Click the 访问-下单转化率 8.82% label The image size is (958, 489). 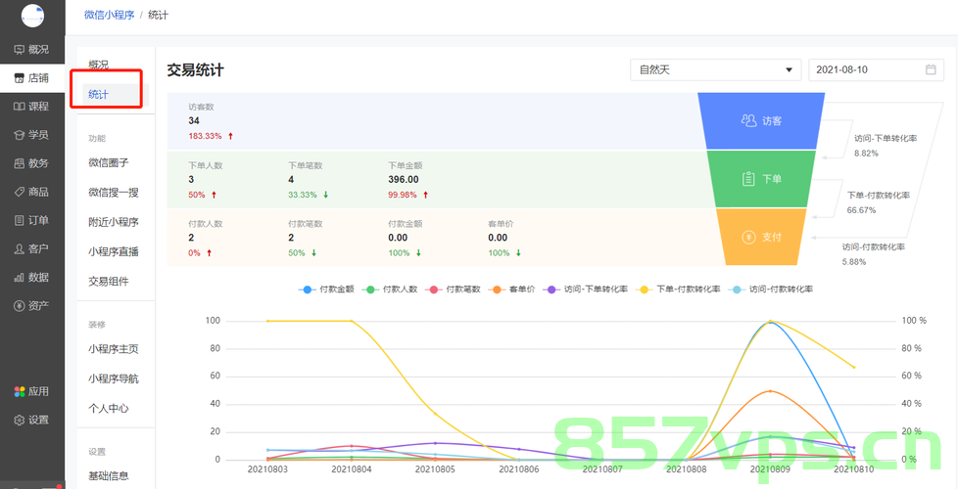pyautogui.click(x=886, y=146)
